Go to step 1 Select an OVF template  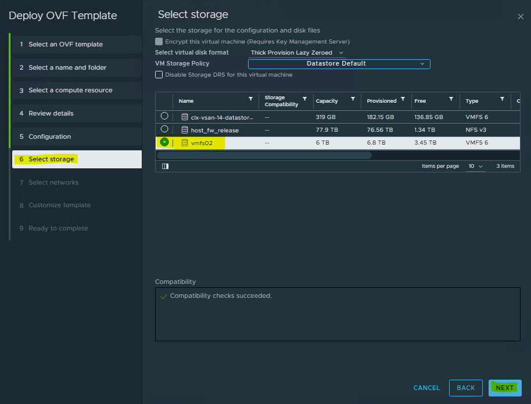pos(77,44)
